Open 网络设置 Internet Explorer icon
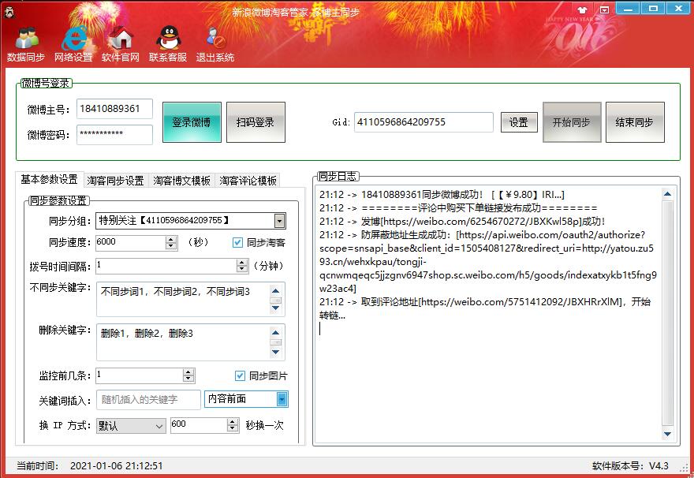 pyautogui.click(x=73, y=44)
